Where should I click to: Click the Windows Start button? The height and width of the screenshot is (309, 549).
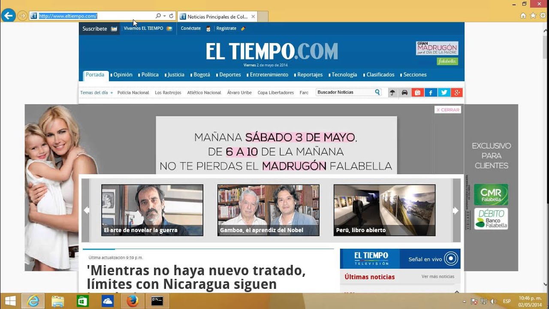[x=11, y=301]
